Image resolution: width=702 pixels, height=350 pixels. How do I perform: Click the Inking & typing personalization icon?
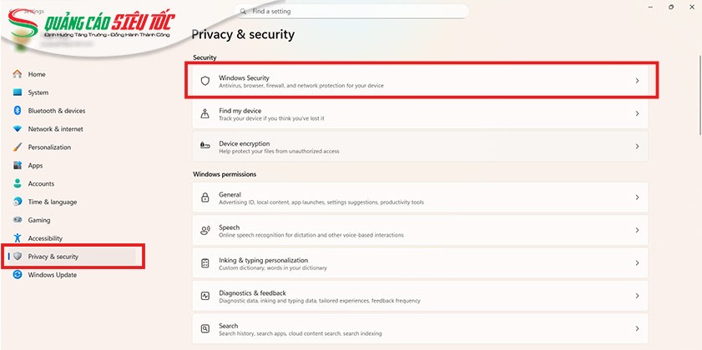tap(205, 262)
